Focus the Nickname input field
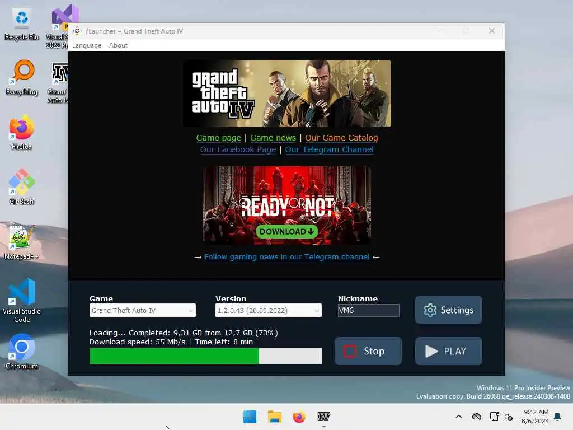The height and width of the screenshot is (430, 573). (368, 310)
